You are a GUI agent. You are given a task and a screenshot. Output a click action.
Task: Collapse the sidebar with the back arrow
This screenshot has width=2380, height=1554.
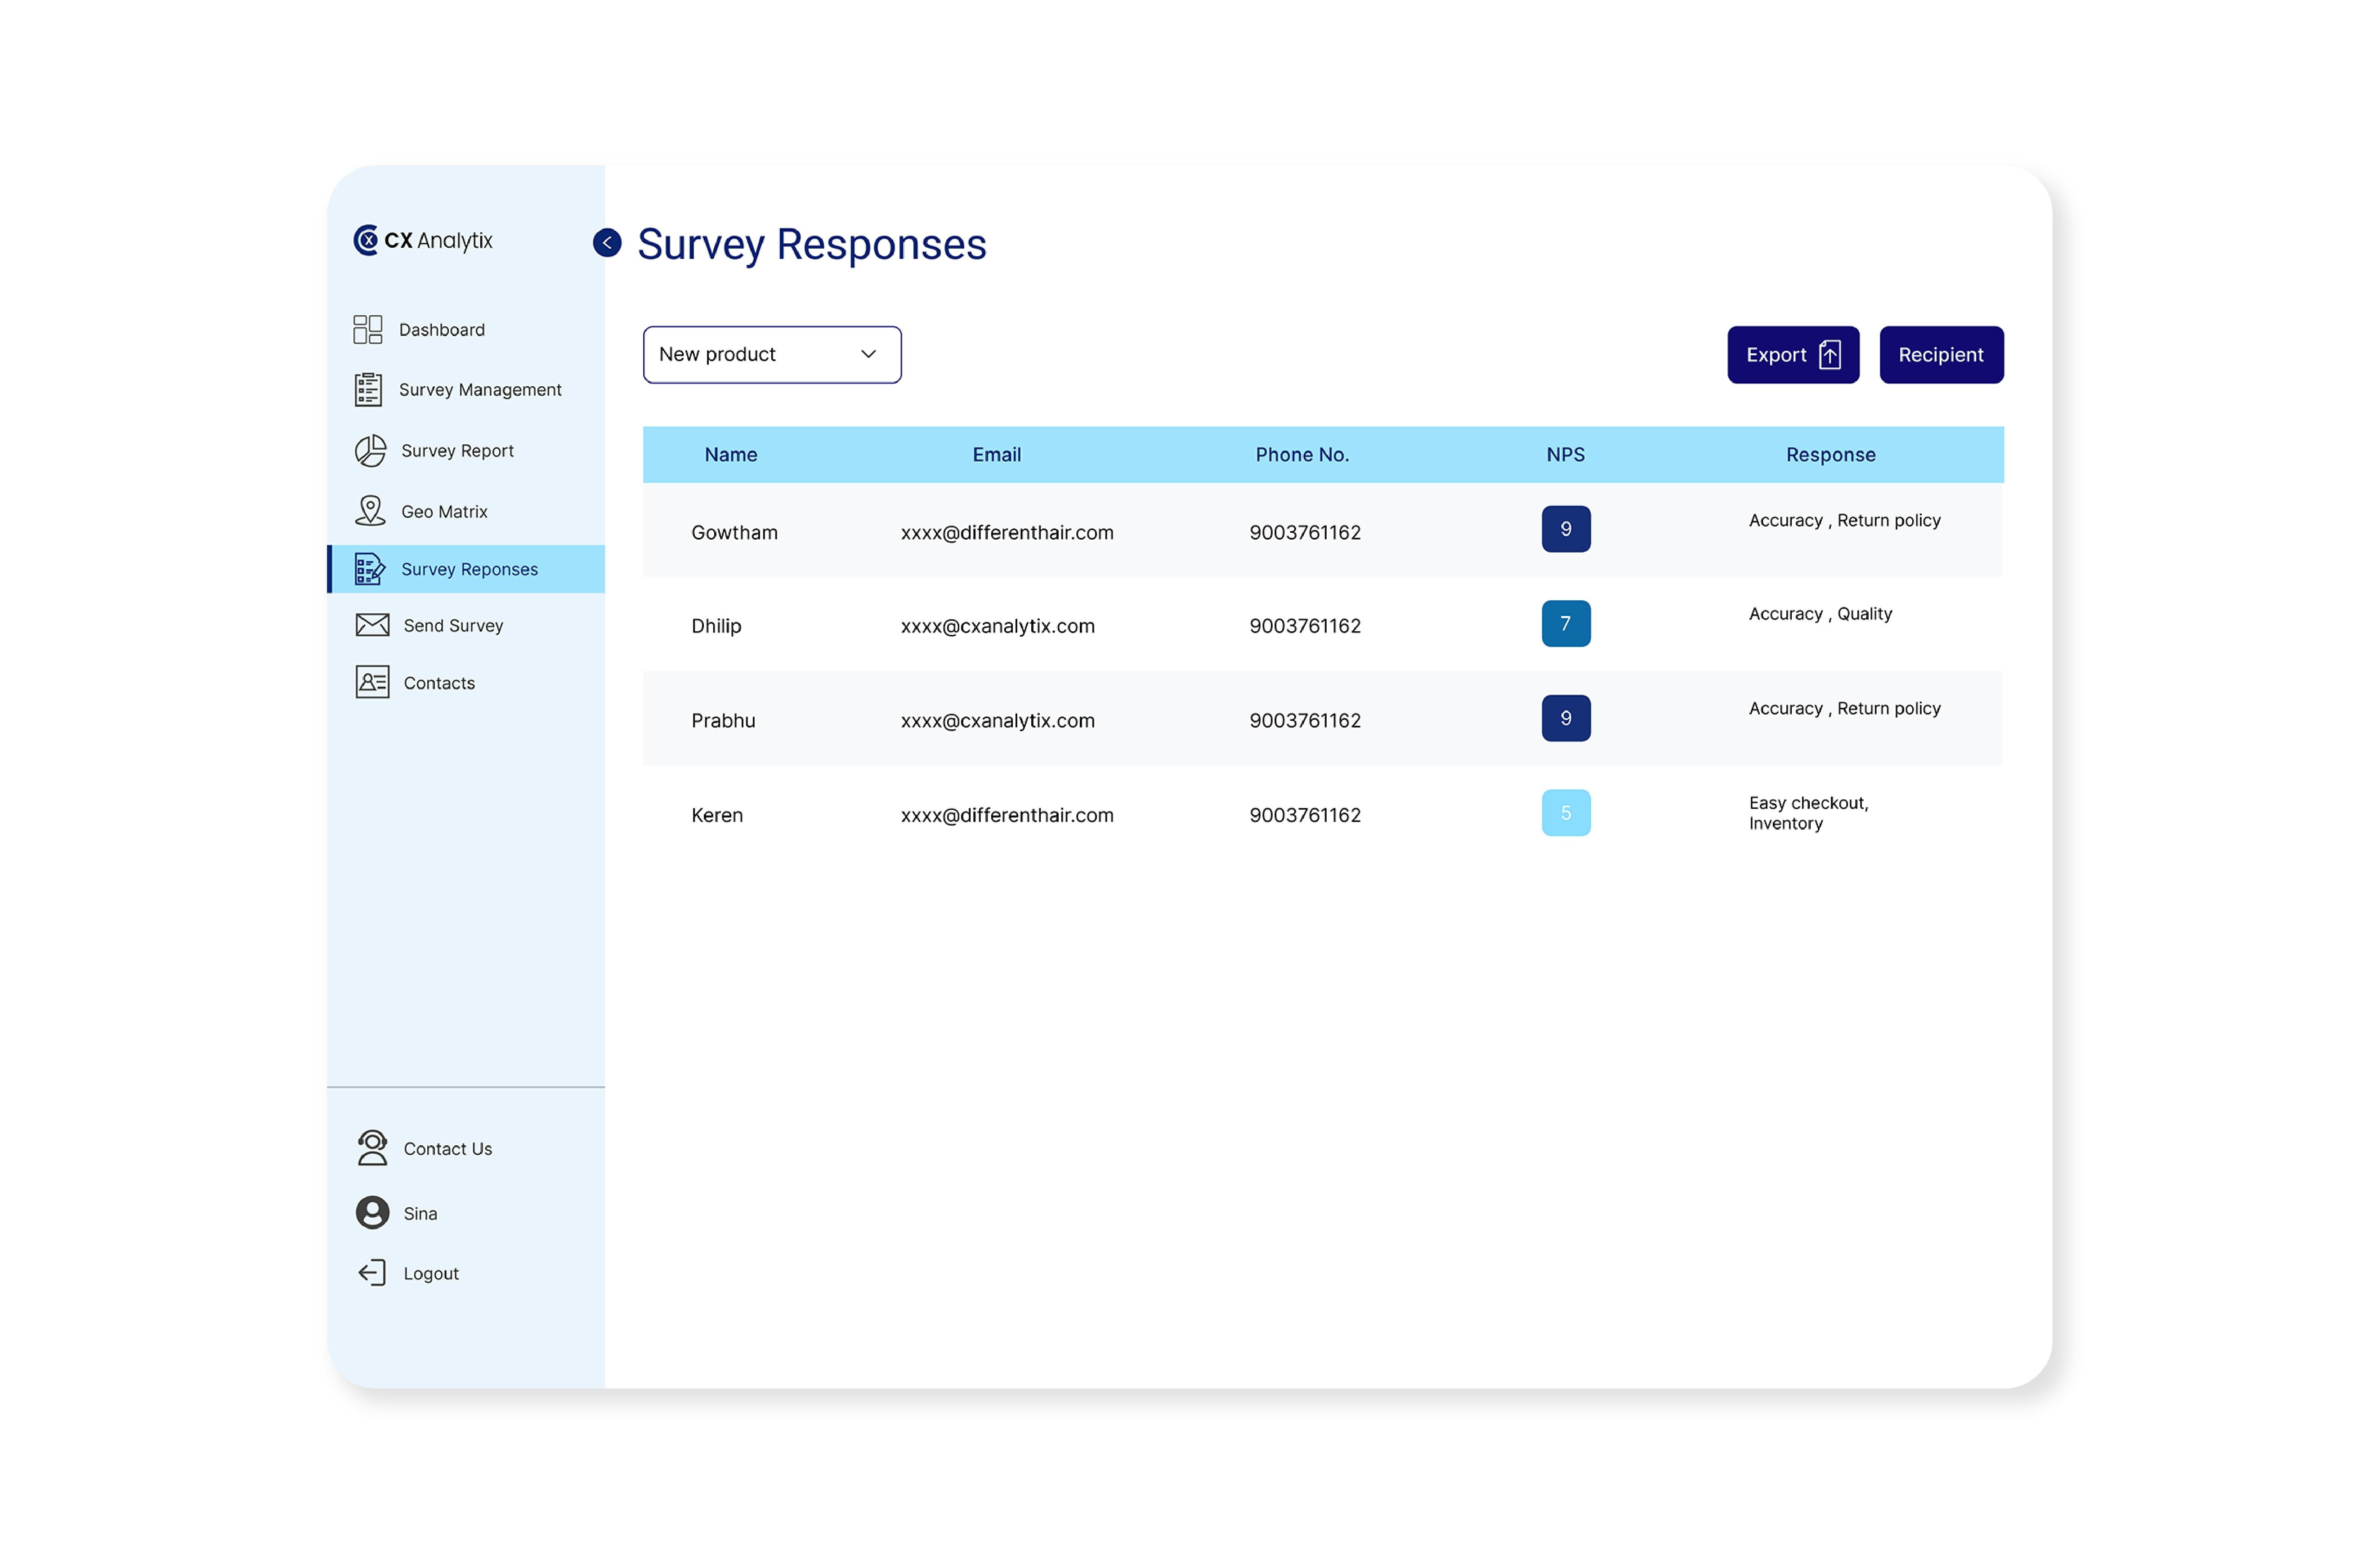(x=607, y=243)
